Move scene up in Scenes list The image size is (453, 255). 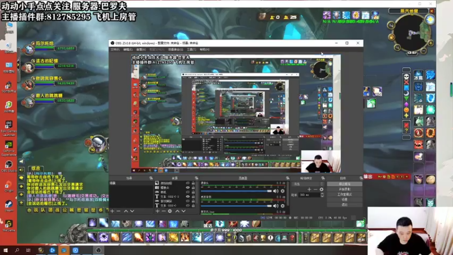[x=126, y=211]
